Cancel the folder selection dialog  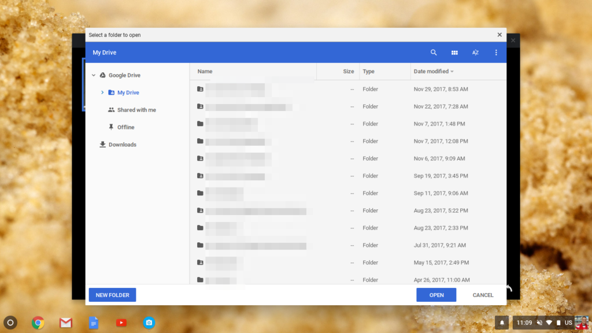(482, 295)
